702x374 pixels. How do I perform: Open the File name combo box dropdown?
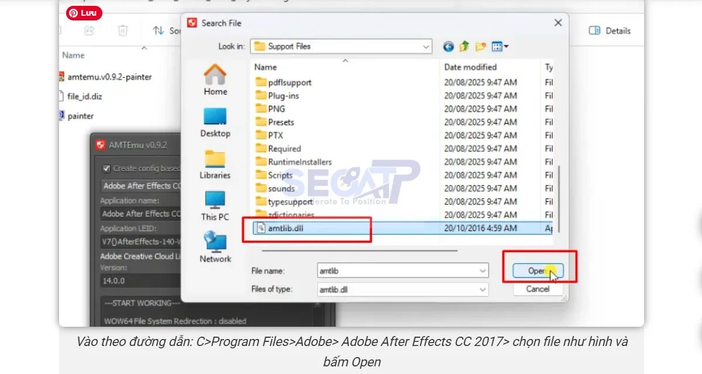483,271
